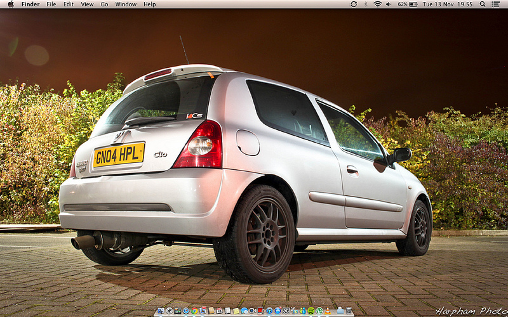Open Notification Center list icon

pos(495,4)
